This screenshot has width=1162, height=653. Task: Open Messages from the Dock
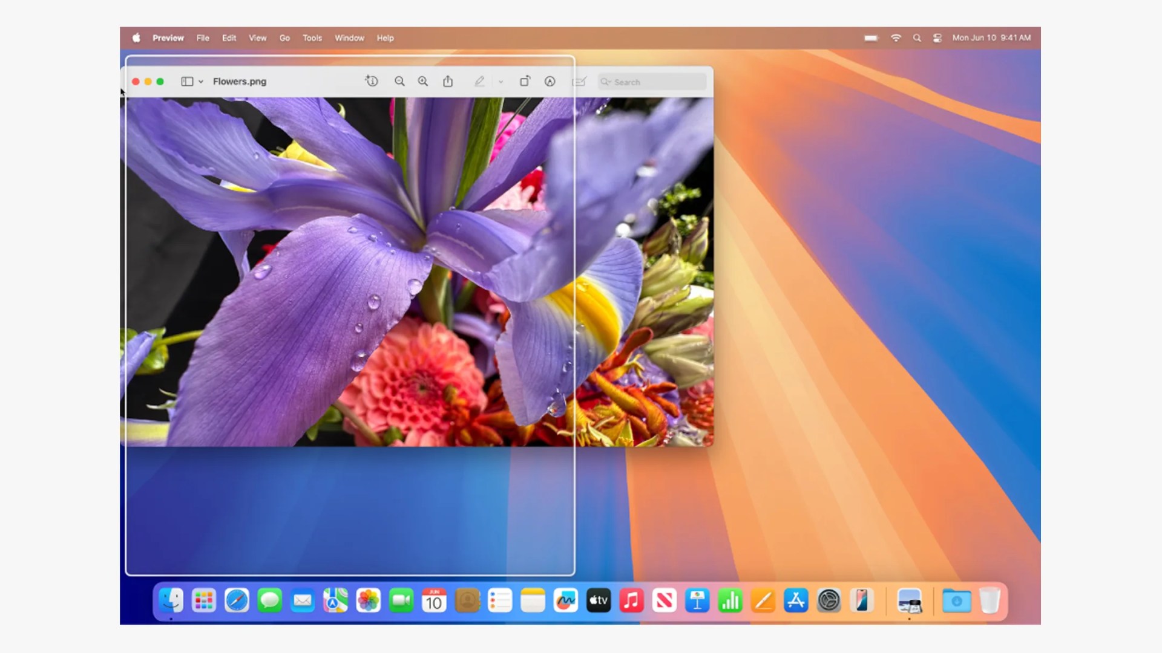coord(269,600)
